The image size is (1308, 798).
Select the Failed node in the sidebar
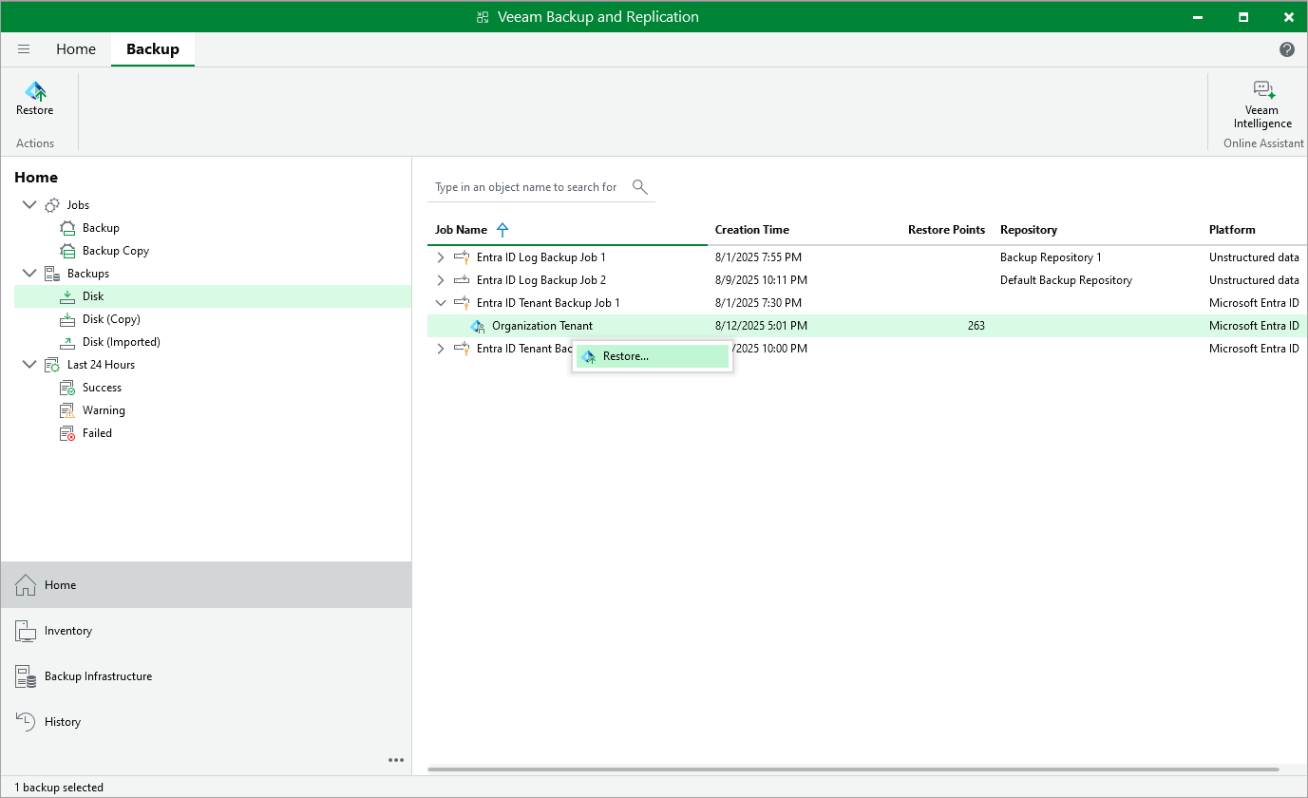(x=95, y=432)
